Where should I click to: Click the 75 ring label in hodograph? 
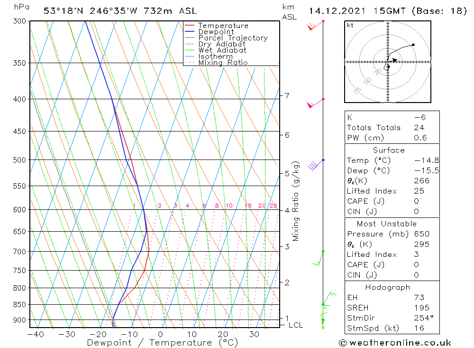click(357, 91)
